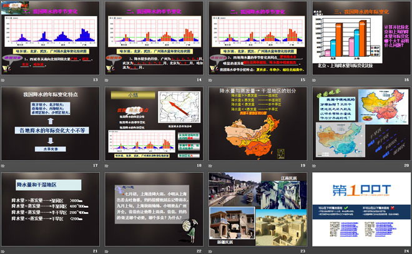This screenshot has width=412, height=254.
Task: Click the 水旱灾害 box on slide 17
Action: pyautogui.click(x=51, y=149)
